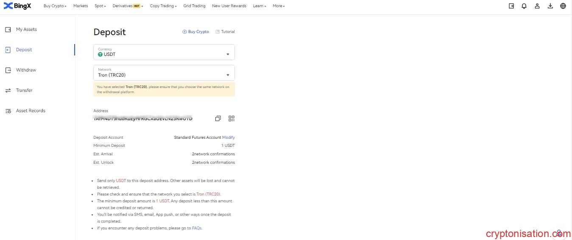Click the Buy Crypto link beside Deposit

point(195,32)
